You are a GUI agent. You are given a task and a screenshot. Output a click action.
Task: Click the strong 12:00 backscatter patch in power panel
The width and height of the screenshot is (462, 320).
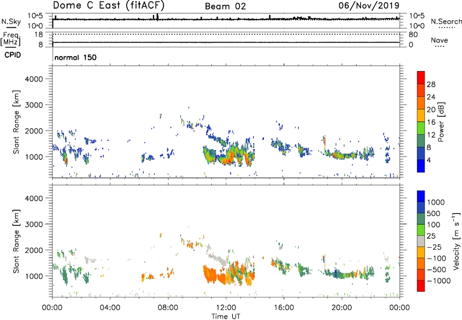point(228,156)
